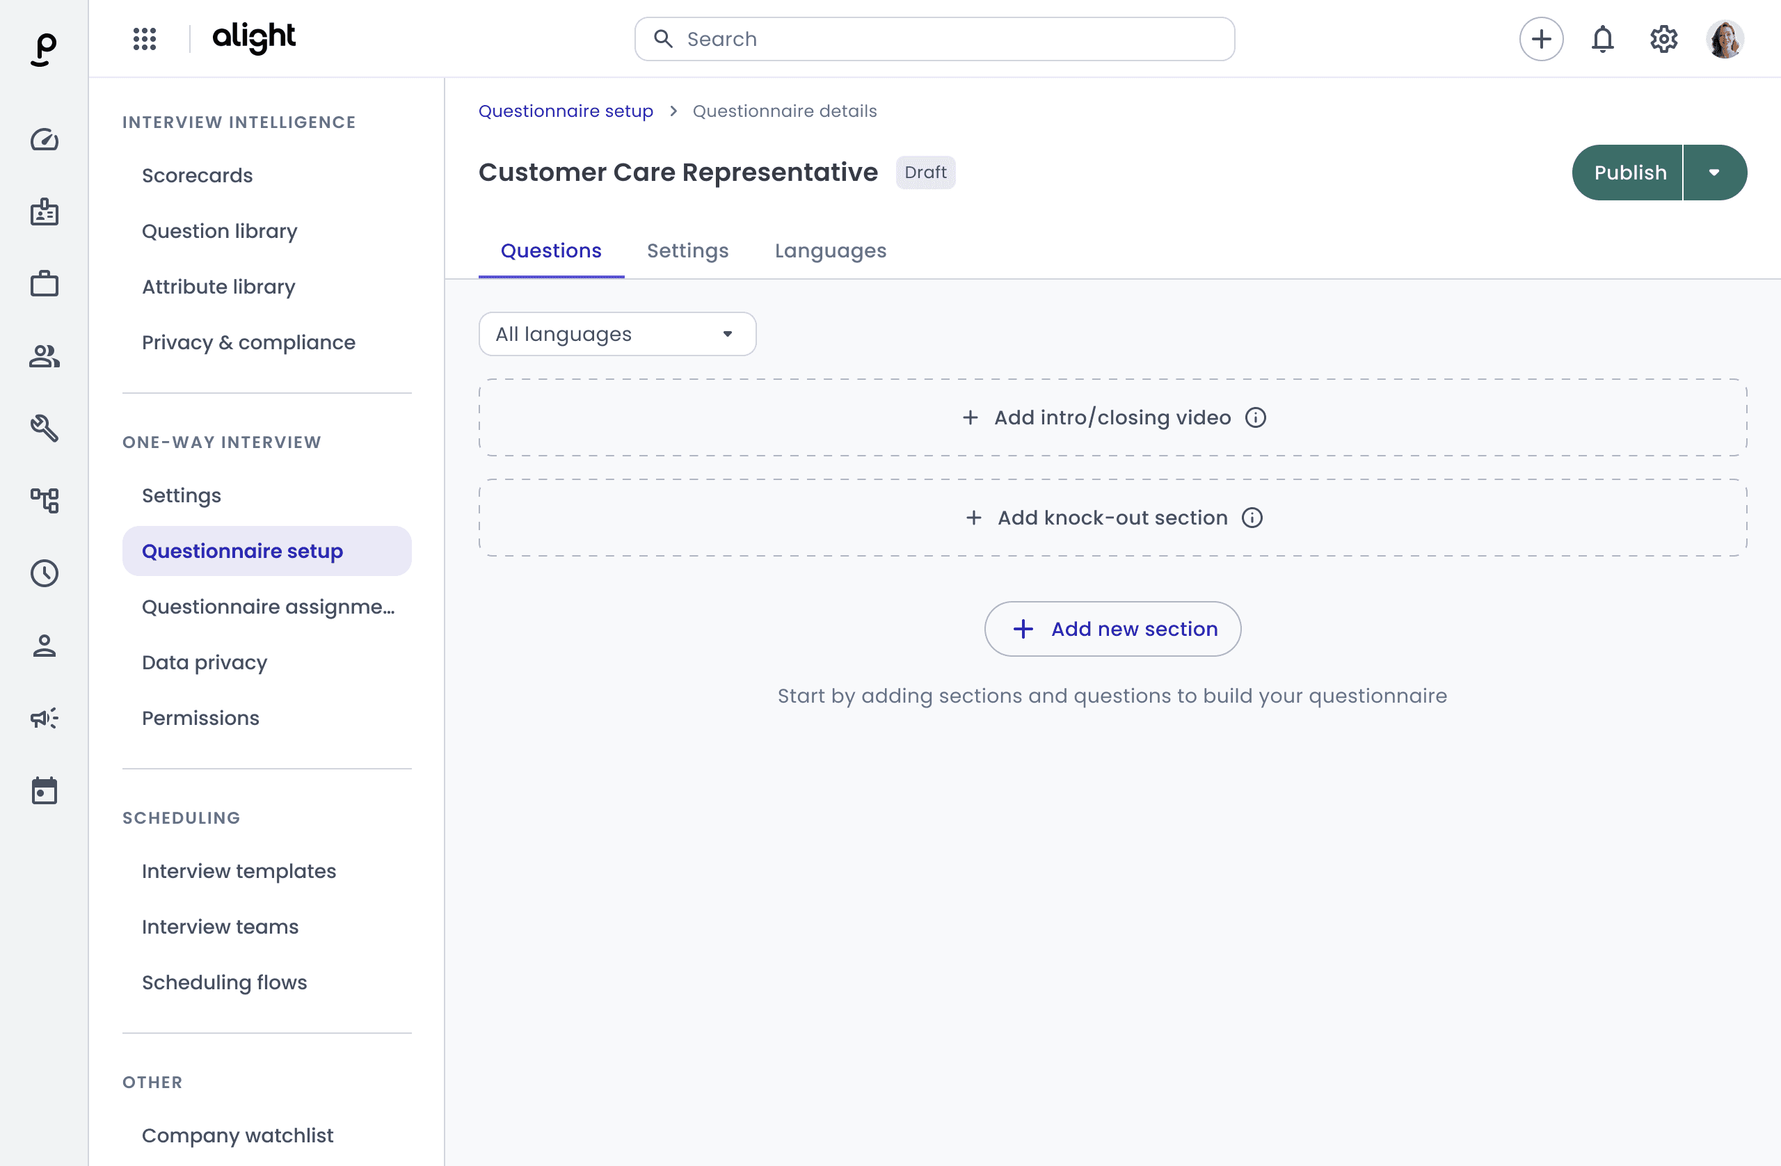
Task: Open the calendar icon in left rail
Action: [44, 790]
